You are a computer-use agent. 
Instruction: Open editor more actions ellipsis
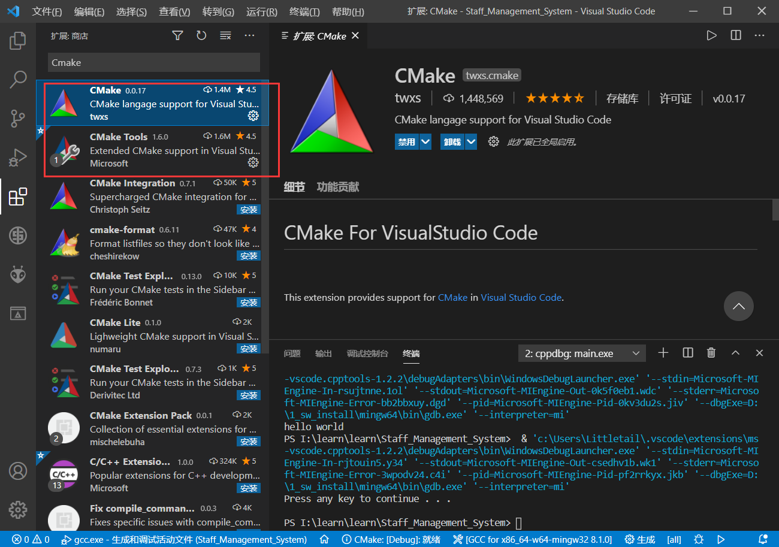click(760, 36)
